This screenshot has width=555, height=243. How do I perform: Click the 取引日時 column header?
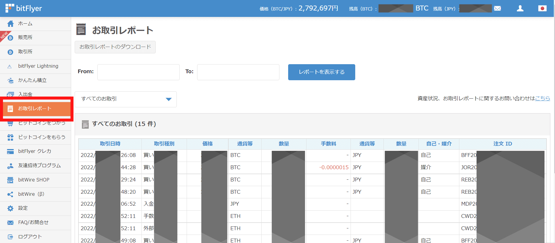(110, 144)
